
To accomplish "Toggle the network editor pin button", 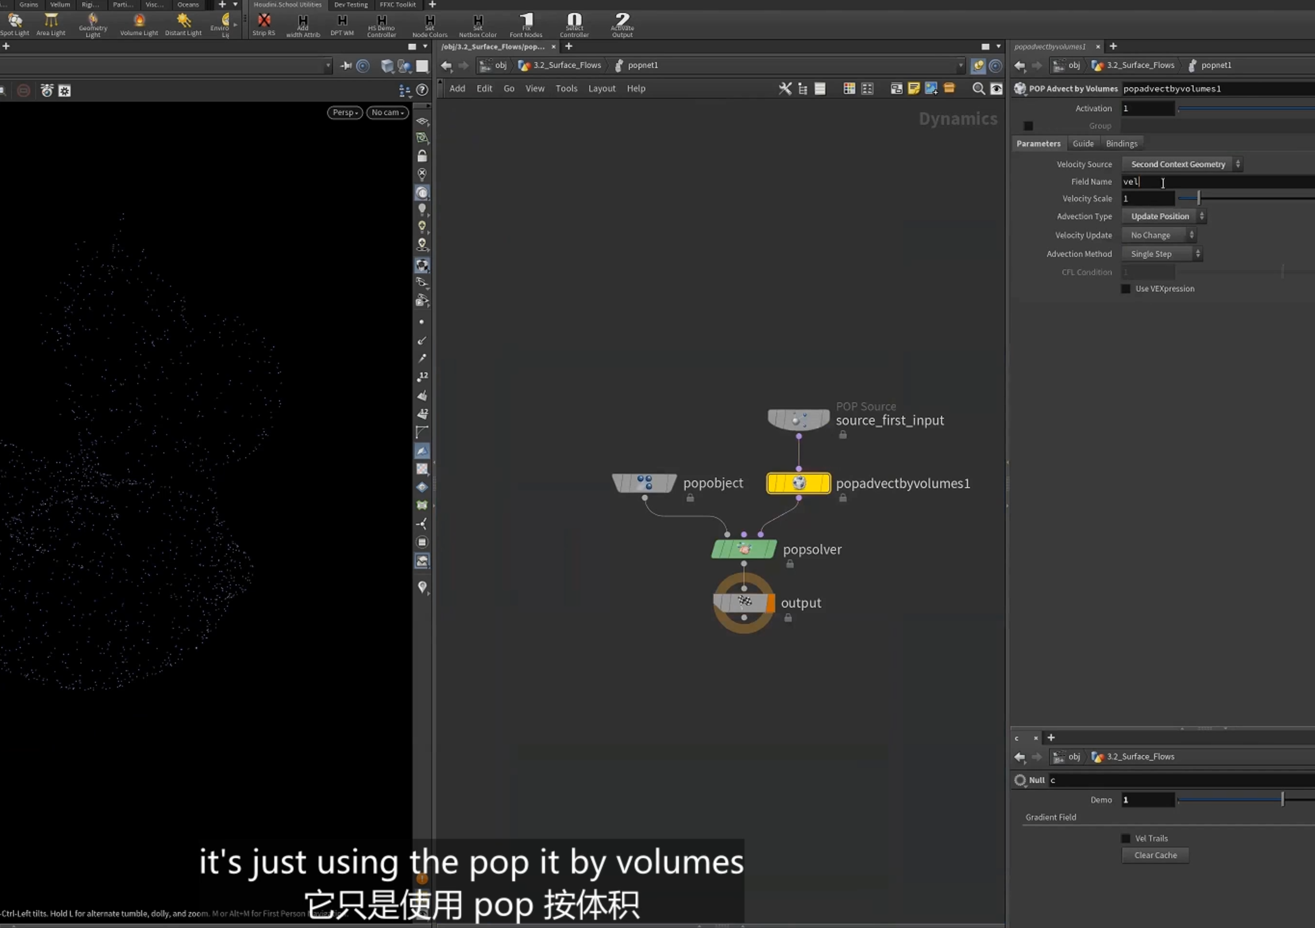I will click(978, 66).
